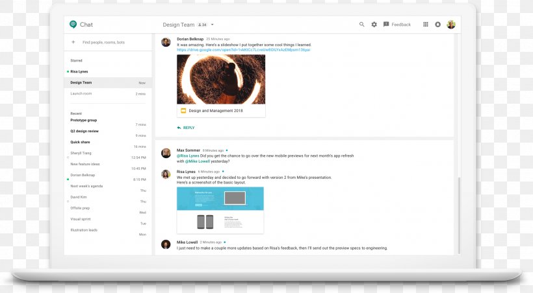This screenshot has height=293, width=533.
Task: Click the Design Team room title
Action: pyautogui.click(x=179, y=25)
